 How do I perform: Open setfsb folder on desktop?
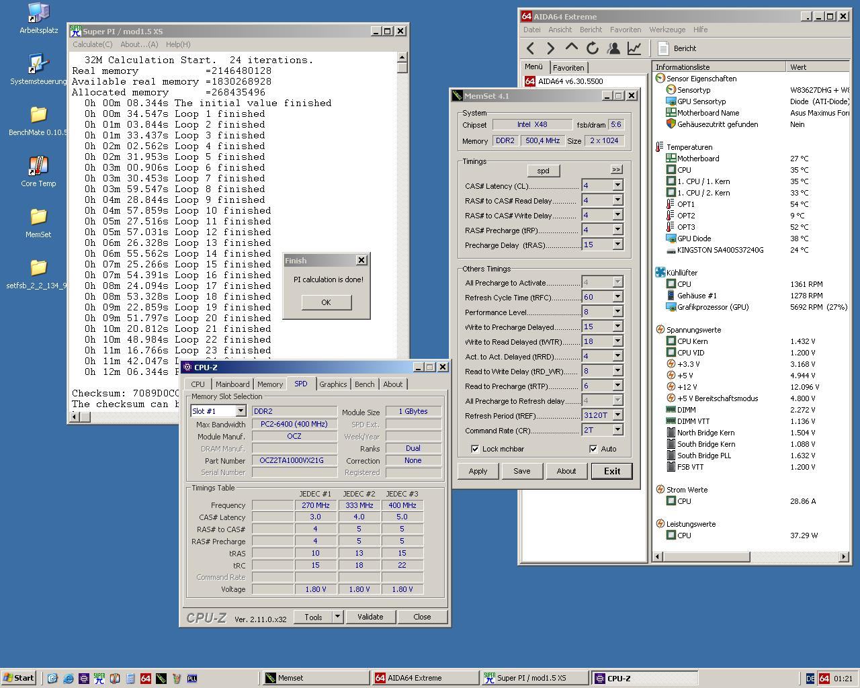[x=38, y=274]
